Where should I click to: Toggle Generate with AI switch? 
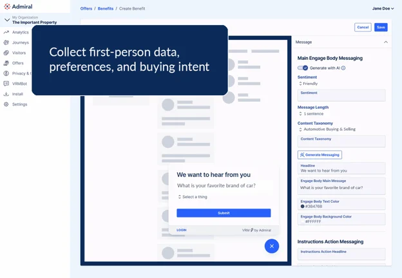303,68
